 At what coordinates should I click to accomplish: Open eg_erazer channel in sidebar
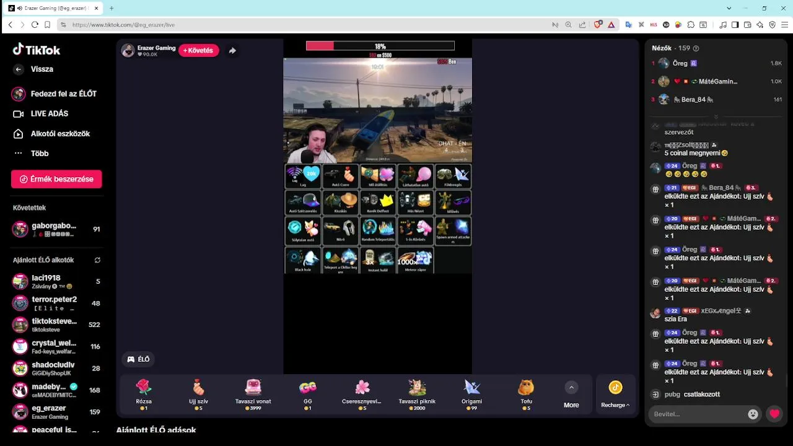pos(57,412)
